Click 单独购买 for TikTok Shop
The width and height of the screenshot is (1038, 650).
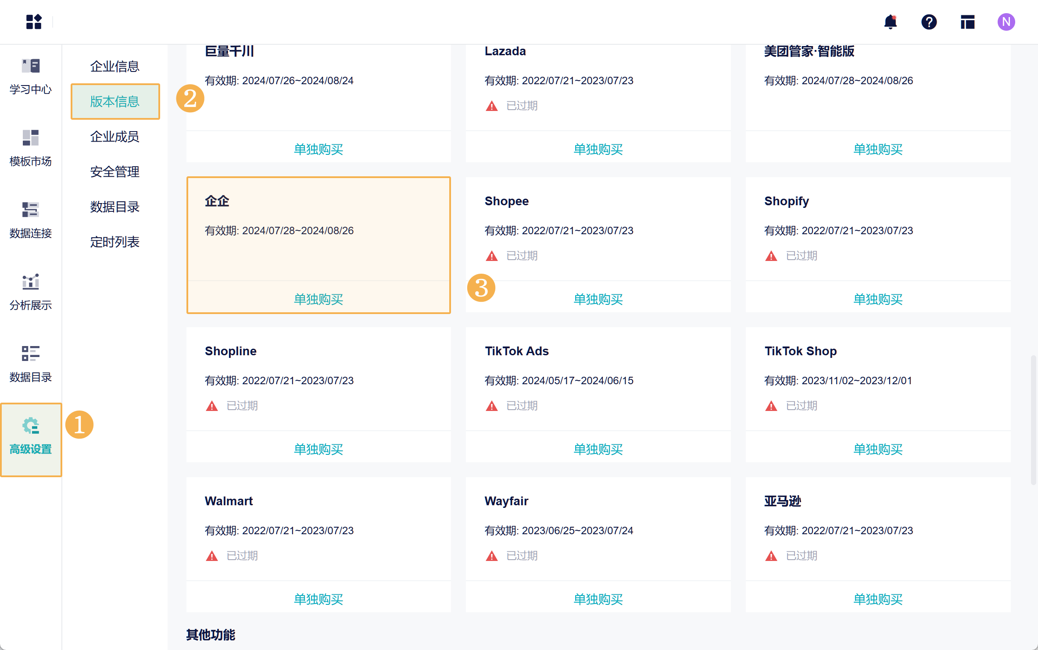877,449
